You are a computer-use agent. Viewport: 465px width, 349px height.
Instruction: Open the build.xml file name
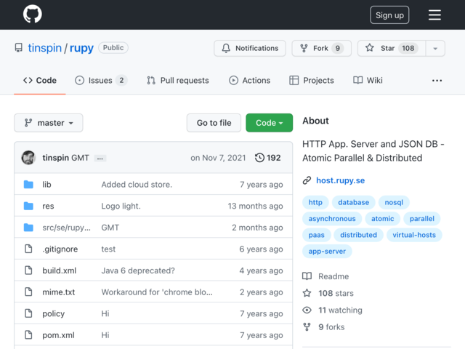(60, 270)
